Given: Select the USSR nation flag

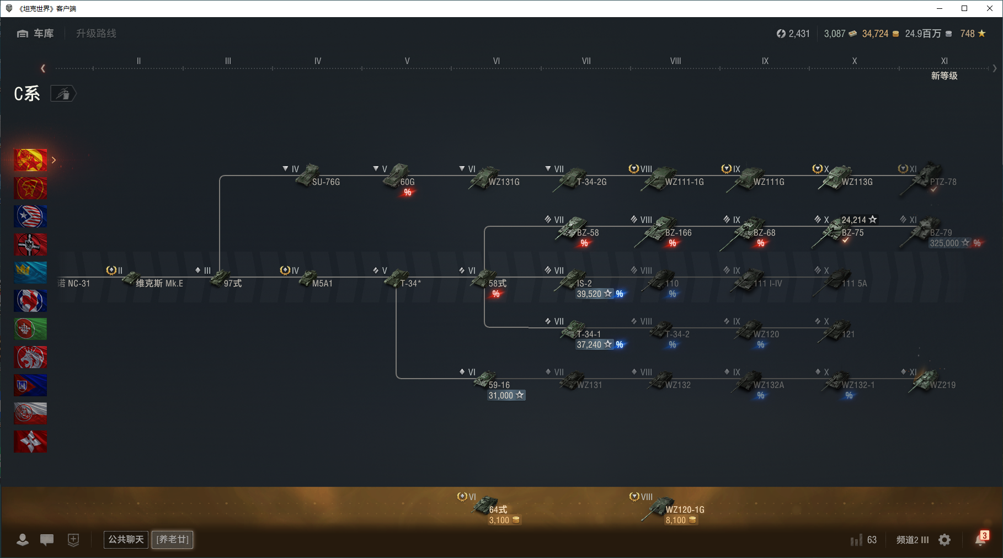Looking at the screenshot, I should [30, 188].
